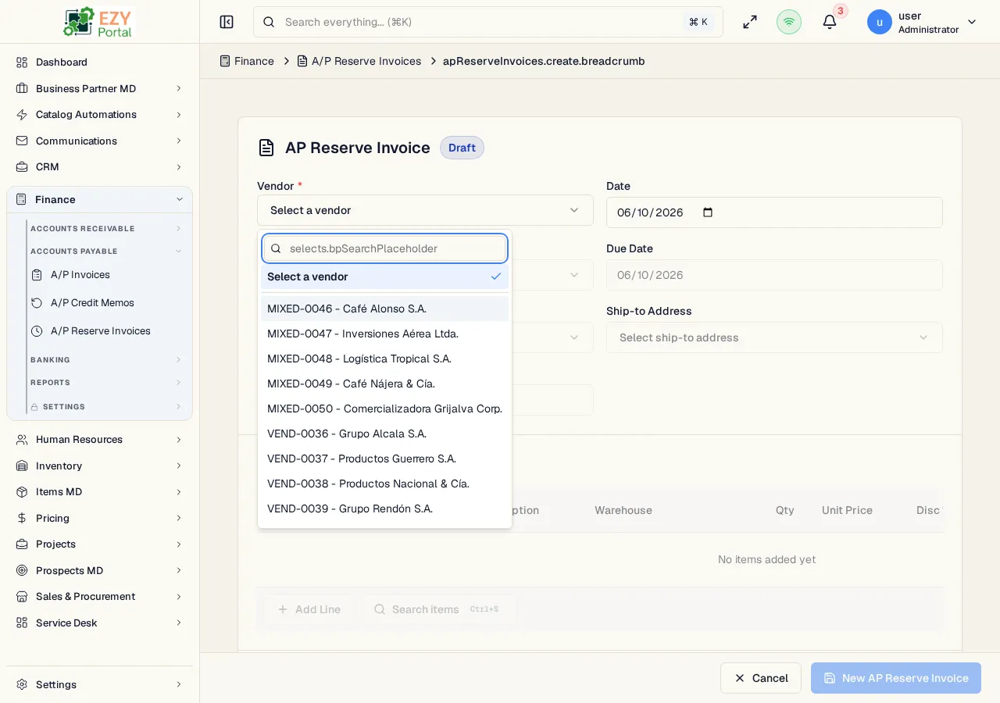This screenshot has width=1000, height=703.
Task: Toggle the sidebar collapse icon
Action: (x=227, y=22)
